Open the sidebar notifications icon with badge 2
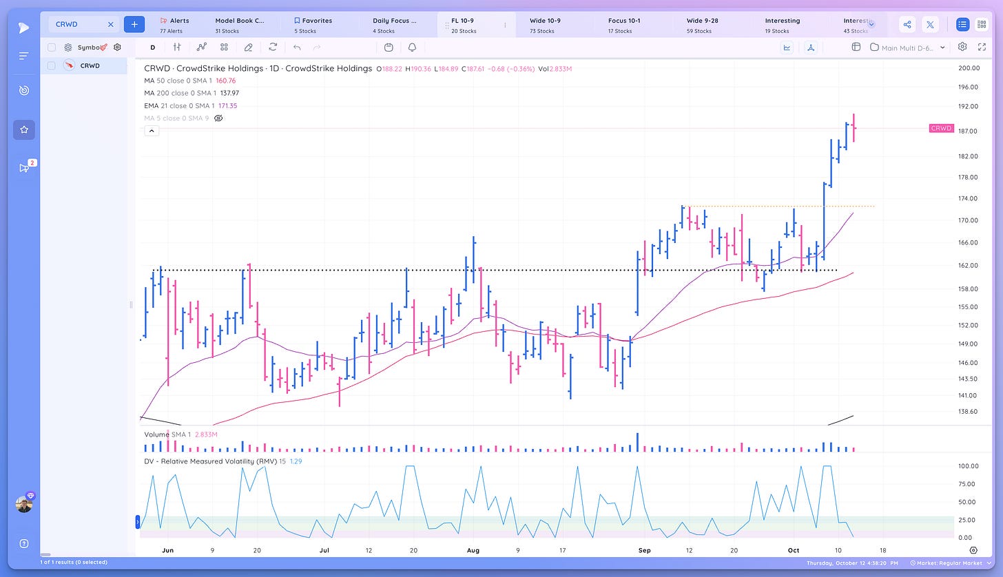This screenshot has width=1003, height=577. tap(25, 167)
